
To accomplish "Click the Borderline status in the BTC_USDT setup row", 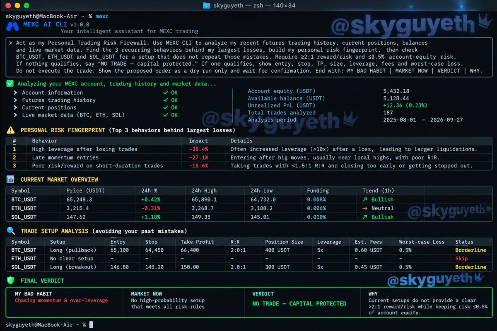I will click(470, 250).
